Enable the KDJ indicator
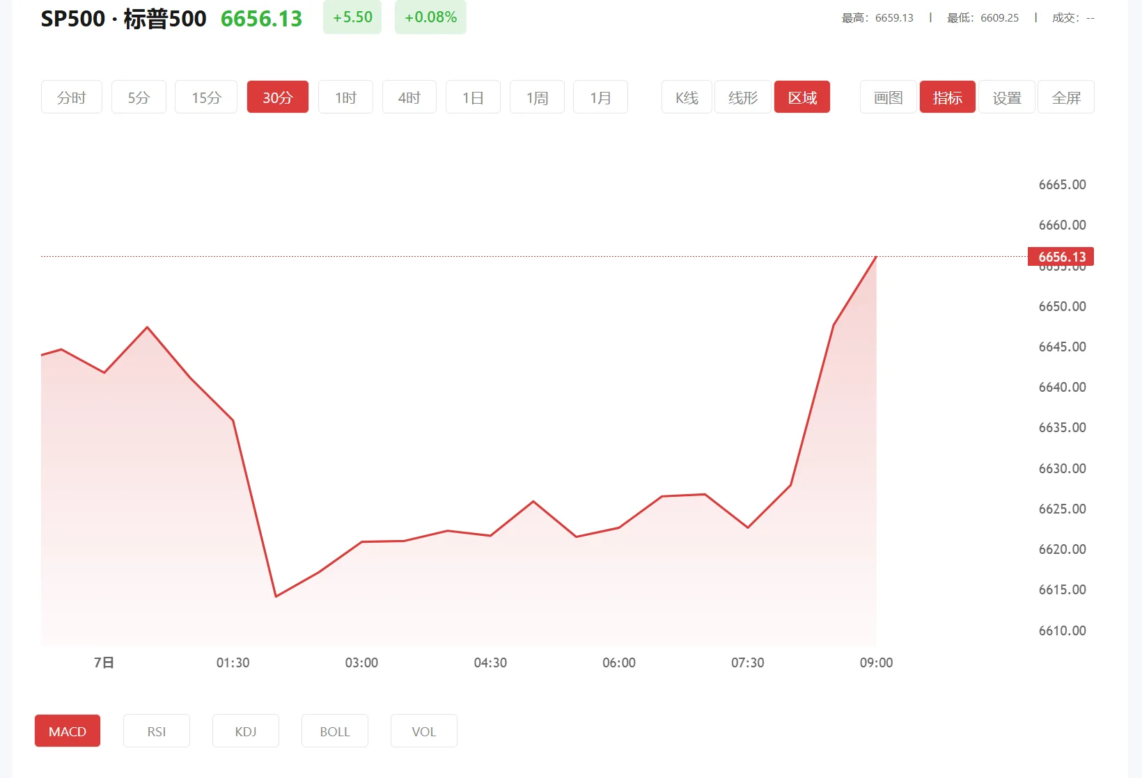The width and height of the screenshot is (1142, 778). [245, 731]
